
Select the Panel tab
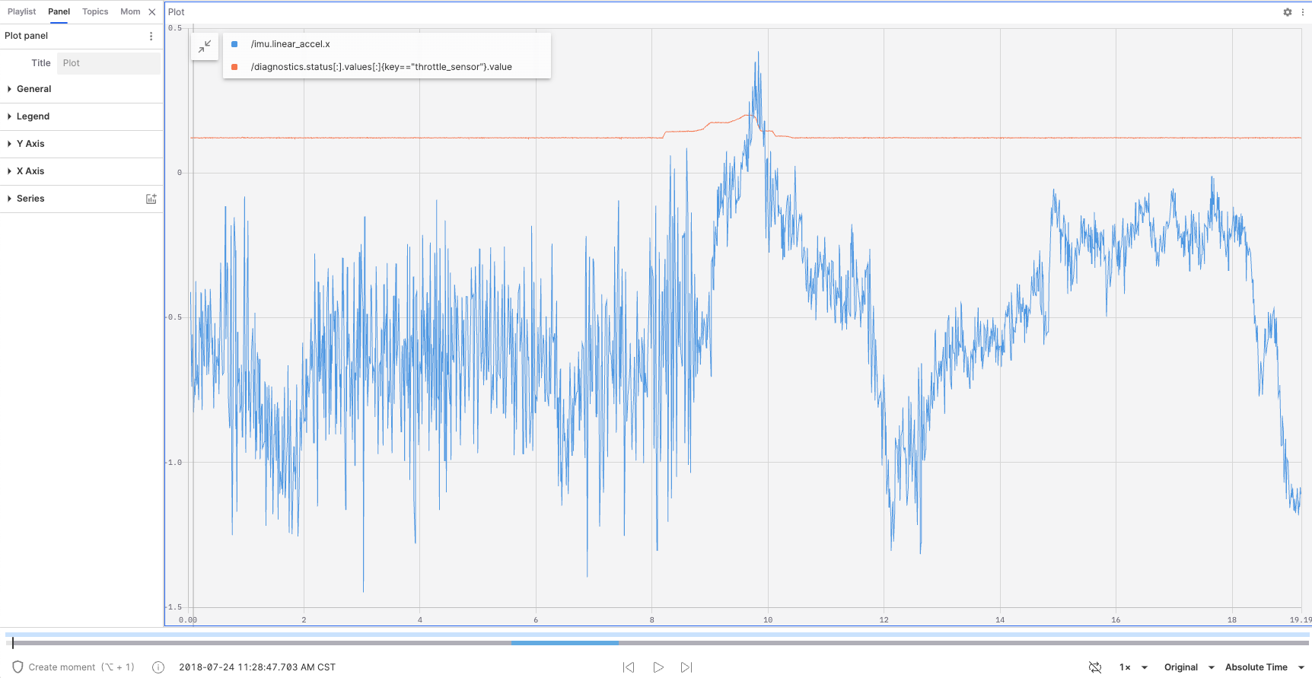coord(59,11)
